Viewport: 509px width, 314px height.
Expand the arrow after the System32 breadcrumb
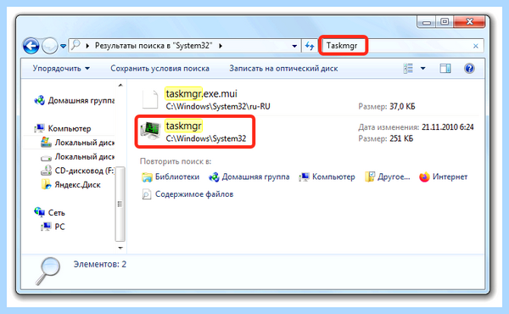[x=221, y=46]
